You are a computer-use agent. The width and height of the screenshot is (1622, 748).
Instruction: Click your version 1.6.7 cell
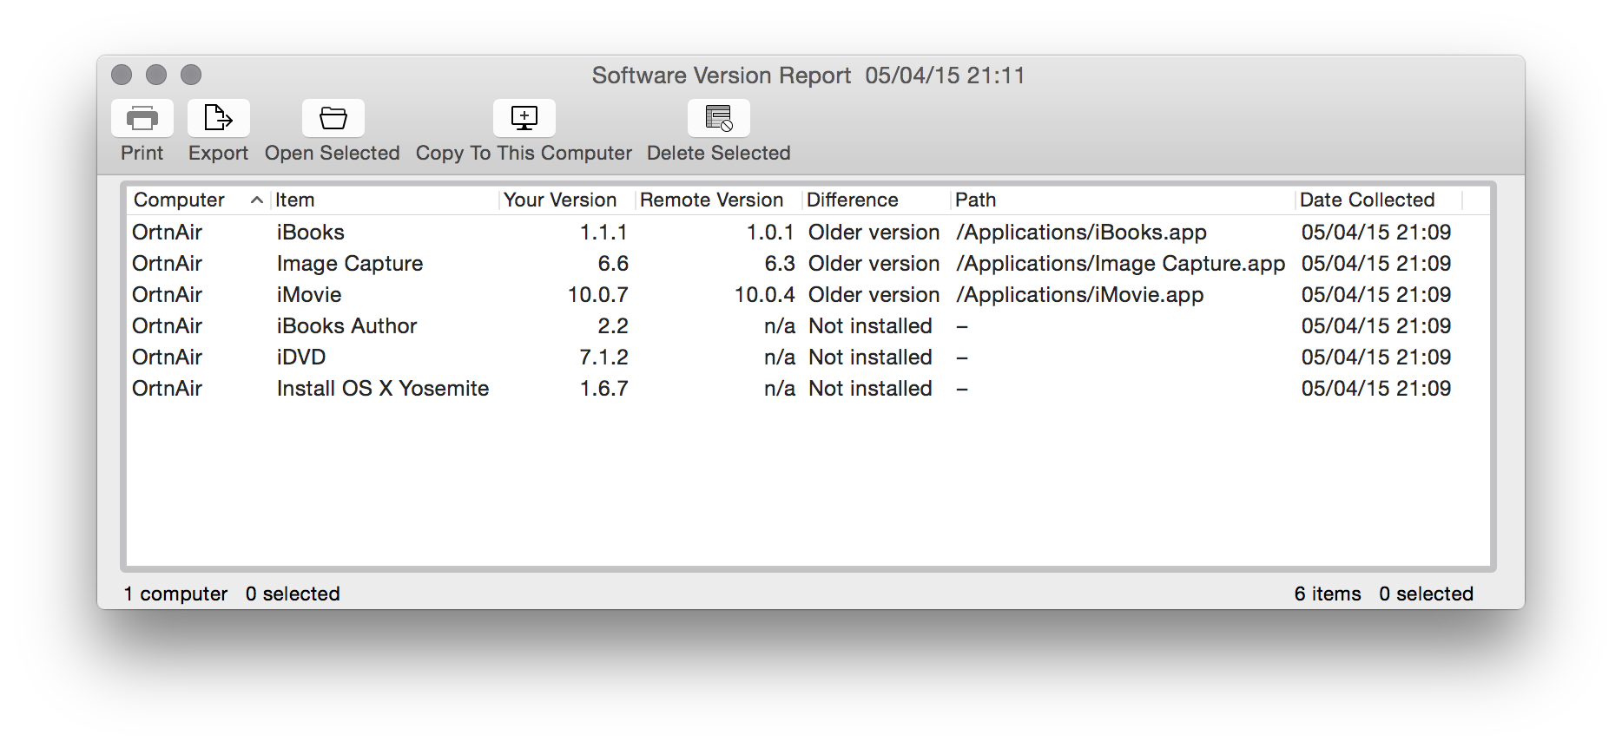pyautogui.click(x=603, y=389)
